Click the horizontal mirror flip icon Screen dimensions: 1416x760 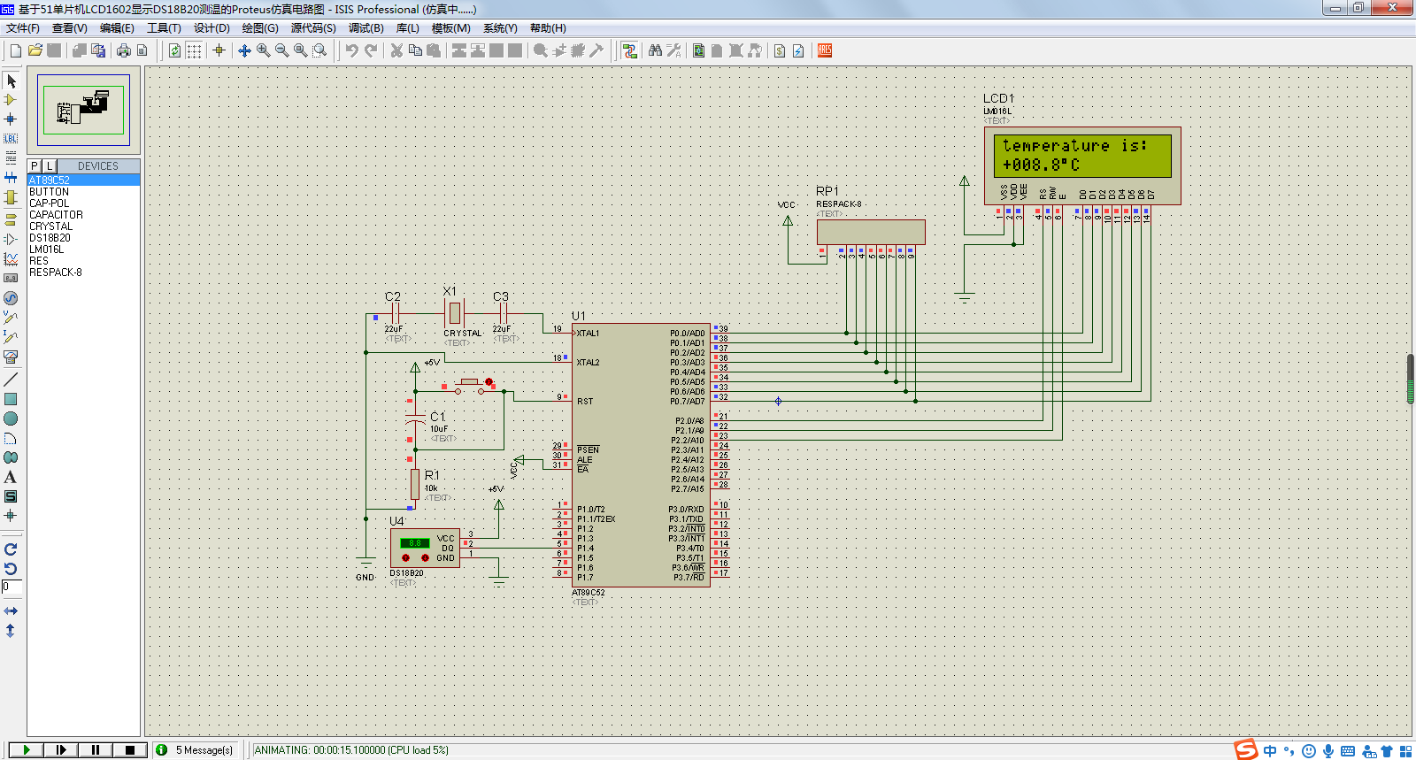tap(11, 611)
